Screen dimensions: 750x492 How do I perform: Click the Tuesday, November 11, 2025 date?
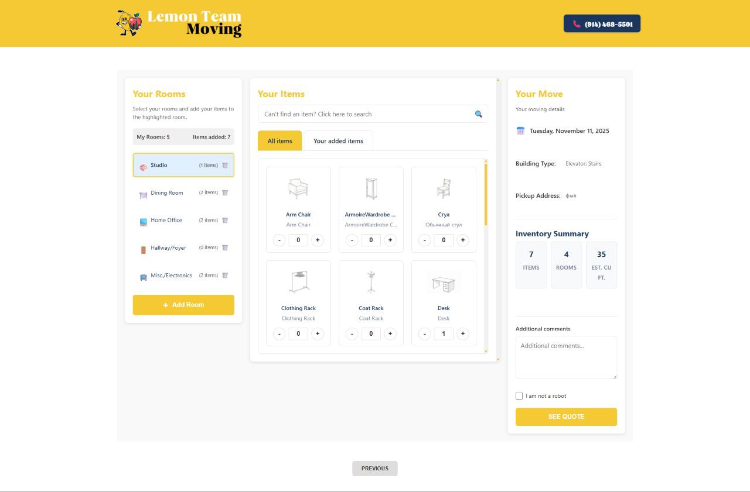[570, 130]
